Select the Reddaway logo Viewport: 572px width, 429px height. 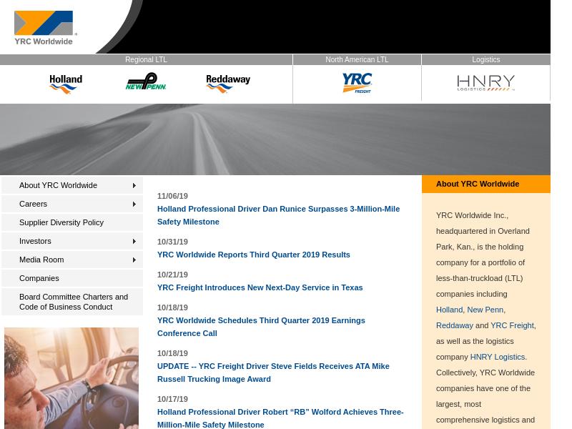click(x=228, y=84)
